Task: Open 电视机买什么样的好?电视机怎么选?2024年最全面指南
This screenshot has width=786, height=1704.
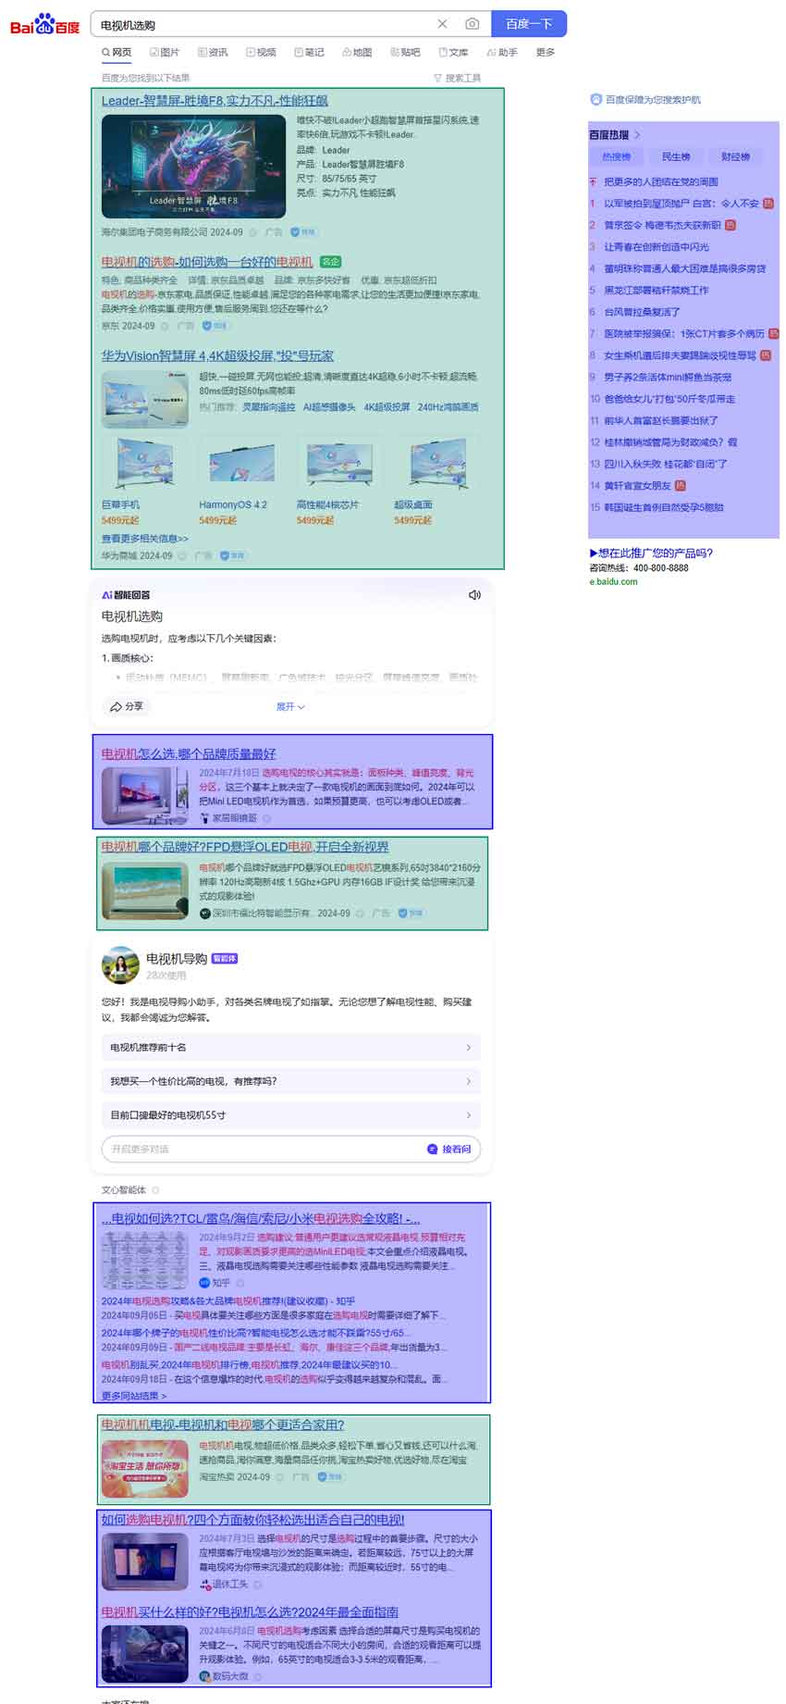Action: 250,1611
